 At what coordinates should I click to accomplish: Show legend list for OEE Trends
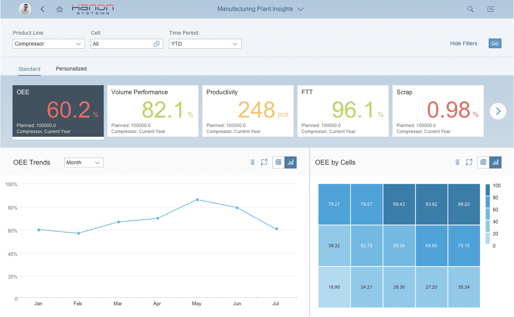point(252,162)
